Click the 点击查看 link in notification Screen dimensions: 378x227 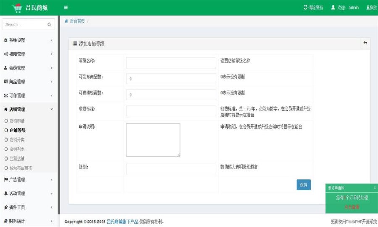pyautogui.click(x=352, y=207)
